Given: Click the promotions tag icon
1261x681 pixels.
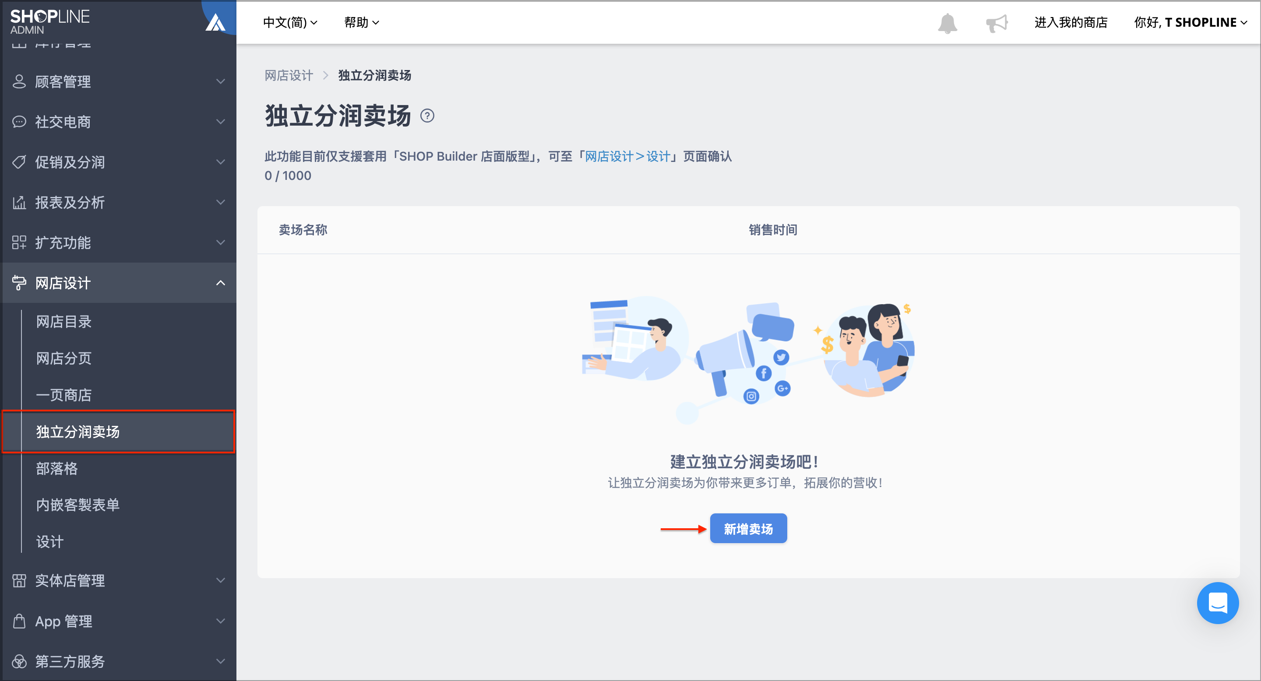Looking at the screenshot, I should (x=19, y=162).
